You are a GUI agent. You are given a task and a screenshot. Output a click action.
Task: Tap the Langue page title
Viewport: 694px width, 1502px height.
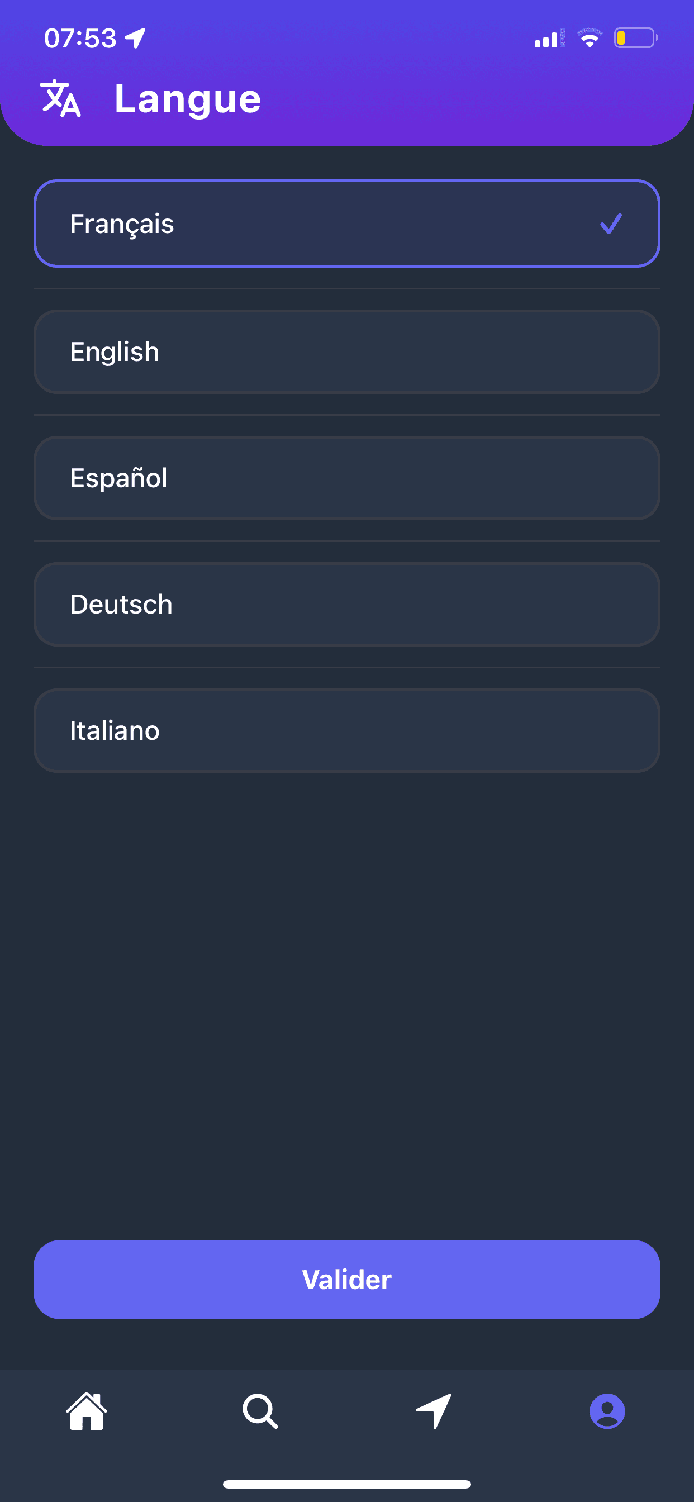(187, 98)
